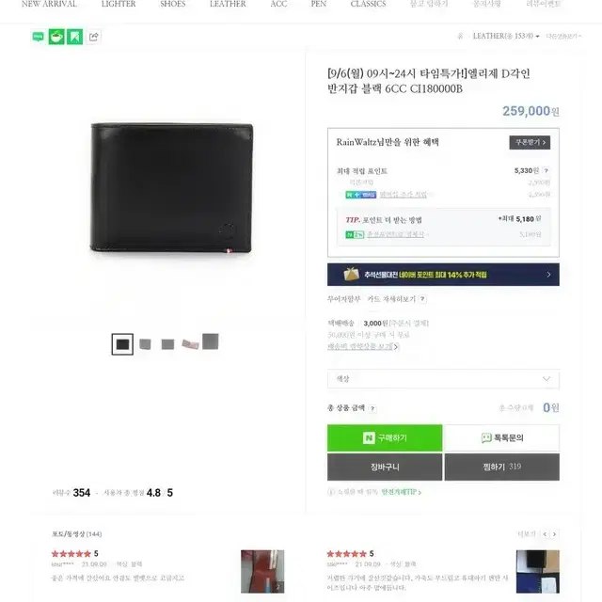
Task: Expand the color option dropdown
Action: coord(443,379)
